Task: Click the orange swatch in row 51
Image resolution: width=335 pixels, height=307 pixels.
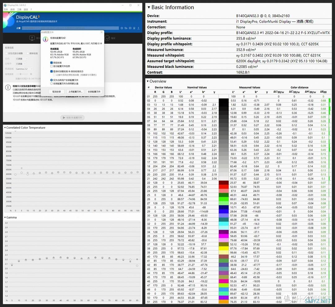Action: pos(224,302)
